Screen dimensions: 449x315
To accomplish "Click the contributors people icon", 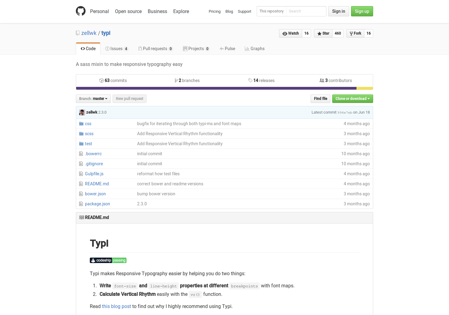I will [x=322, y=80].
